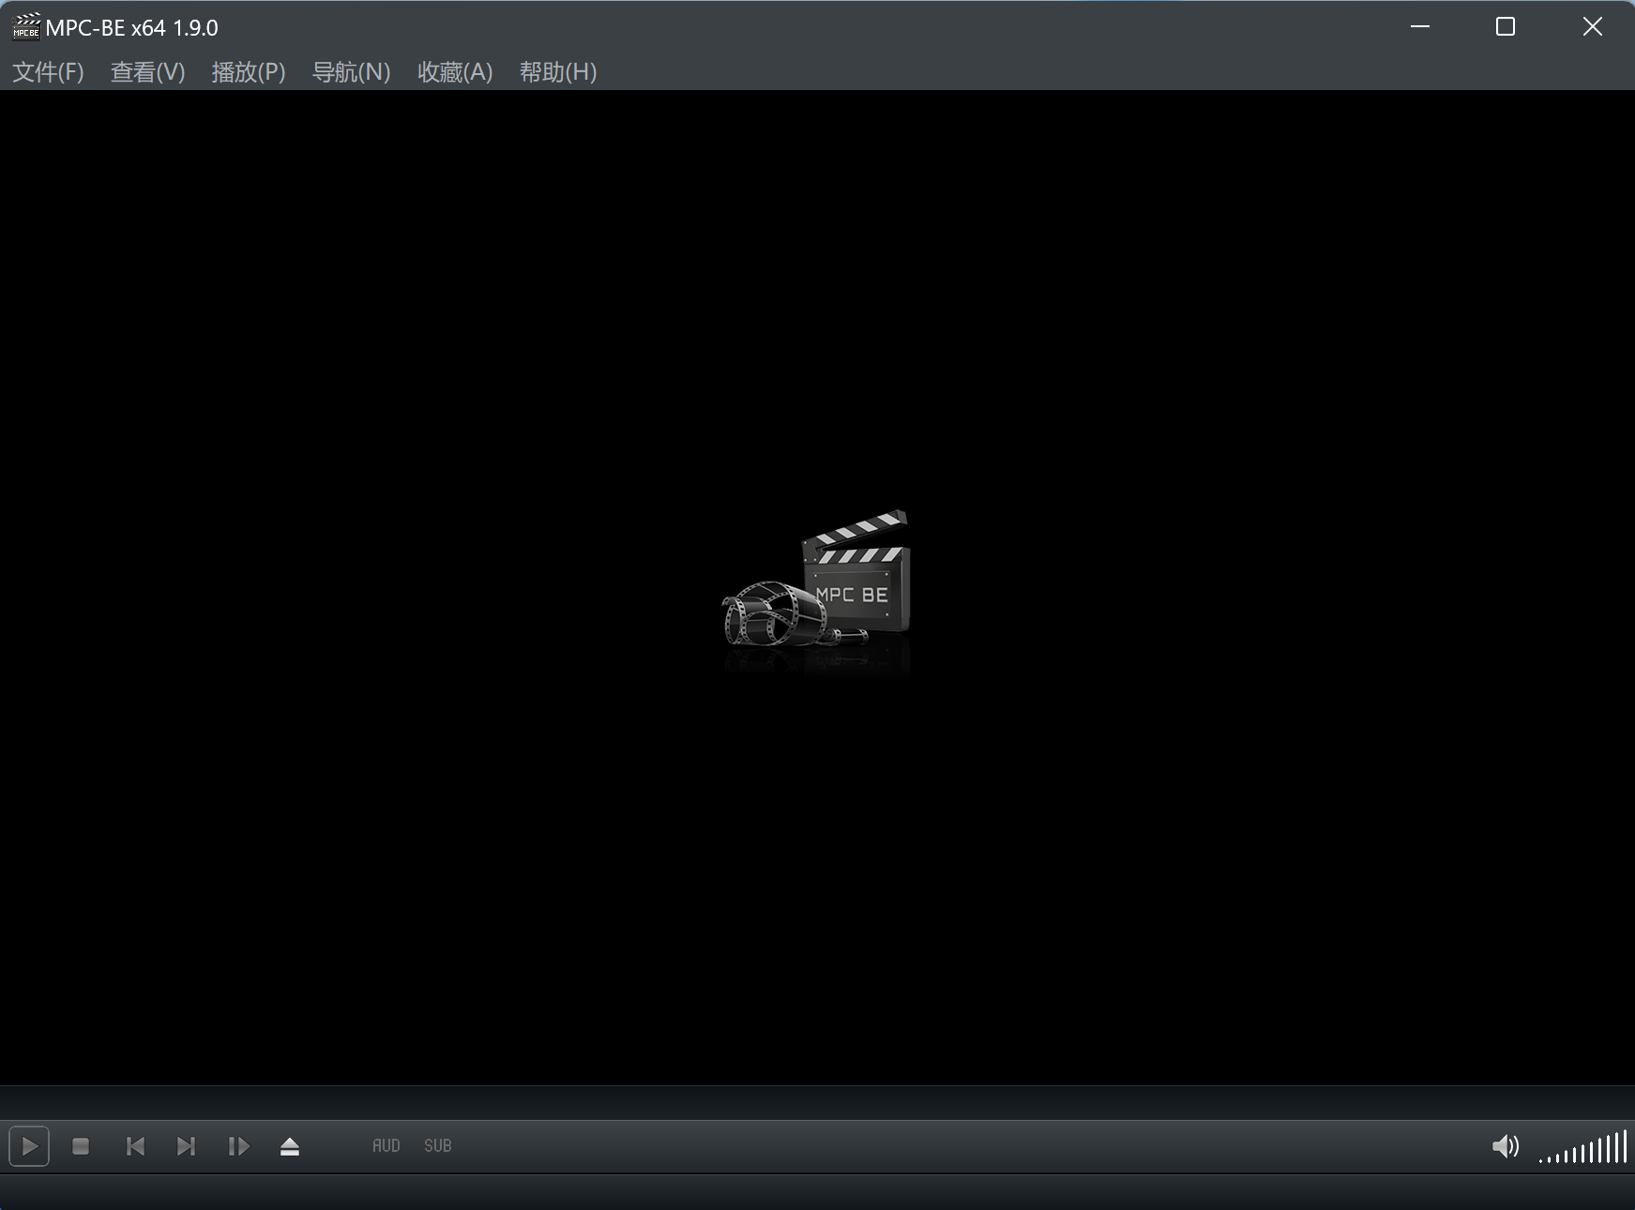Screen dimensions: 1635x1210
Task: Open the 文件(F) menu
Action: [49, 72]
